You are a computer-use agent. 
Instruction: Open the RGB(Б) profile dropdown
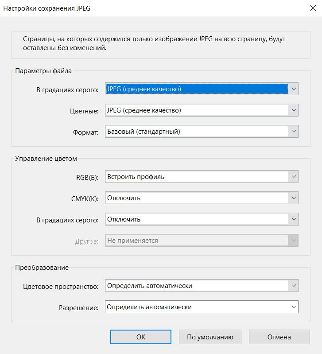[202, 177]
